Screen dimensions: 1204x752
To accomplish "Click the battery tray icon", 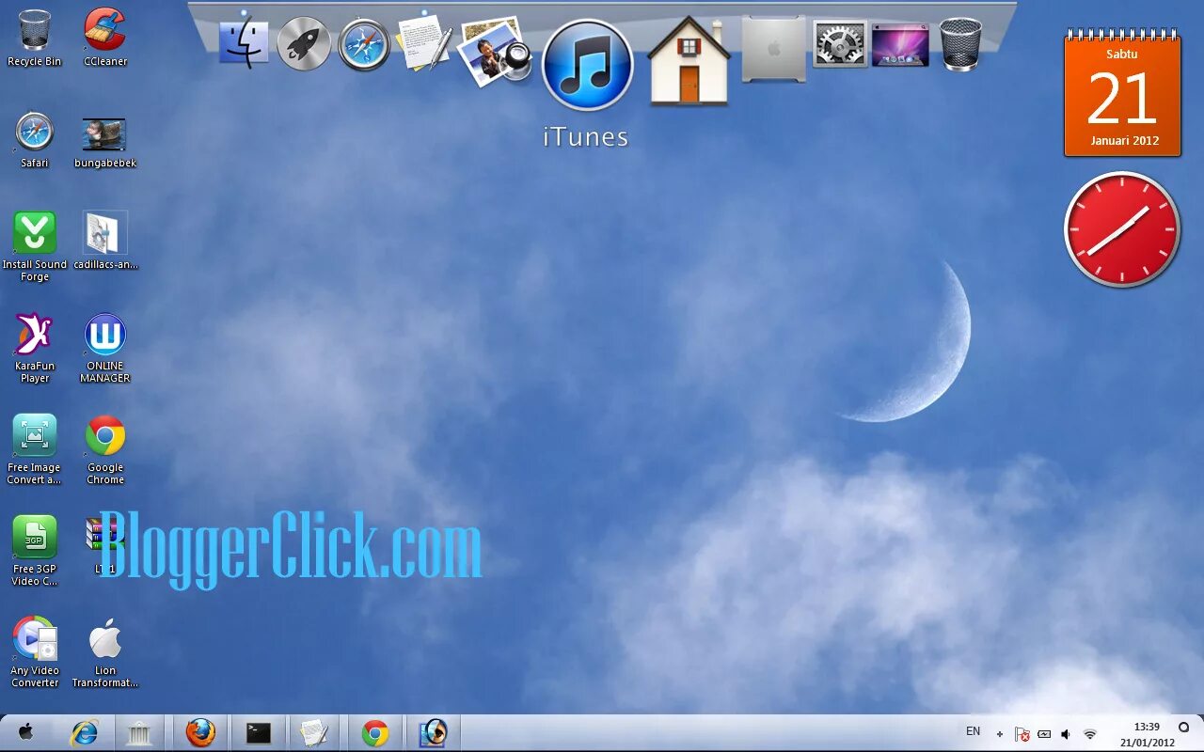I will [x=1044, y=734].
